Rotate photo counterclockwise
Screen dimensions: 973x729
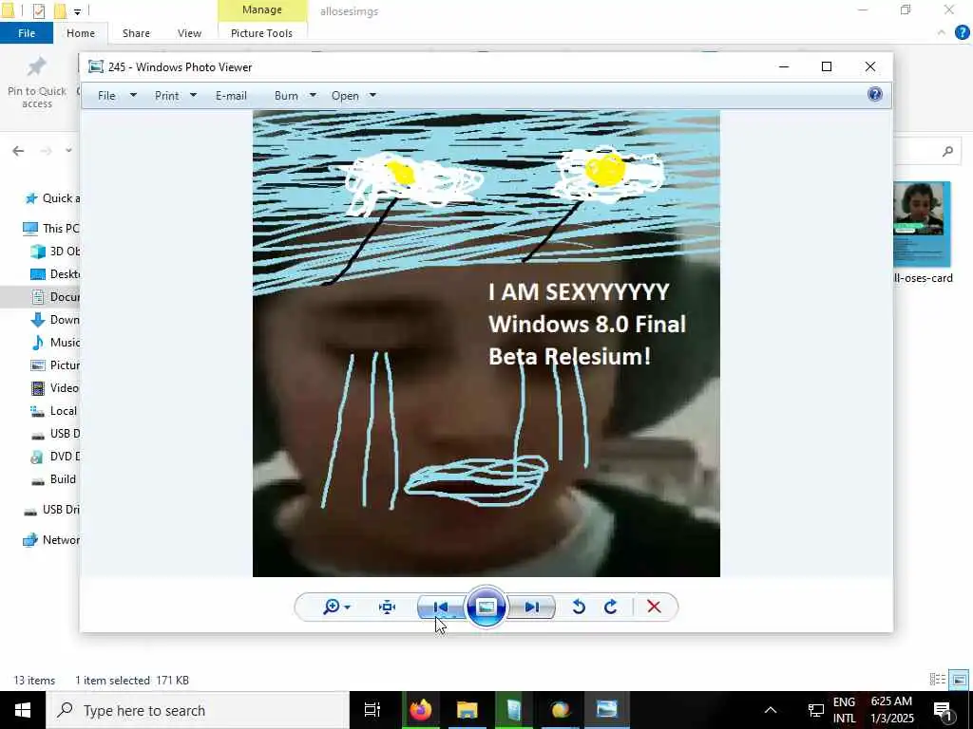(x=579, y=607)
